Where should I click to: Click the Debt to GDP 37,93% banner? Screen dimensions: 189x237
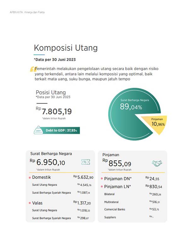(61, 130)
